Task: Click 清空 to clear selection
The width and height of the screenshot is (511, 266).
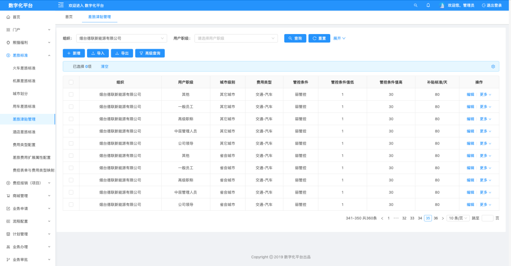Action: click(x=105, y=67)
